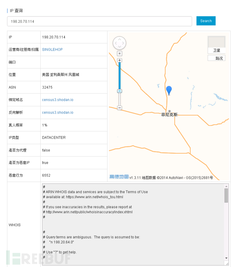Image resolution: width=233 pixels, height=267 pixels.
Task: Click the map recenter dot button
Action: [120, 53]
